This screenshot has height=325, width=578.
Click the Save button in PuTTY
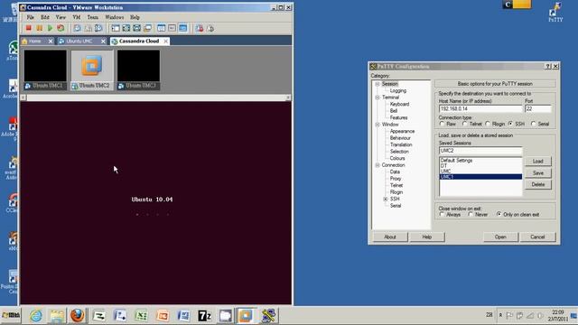538,172
